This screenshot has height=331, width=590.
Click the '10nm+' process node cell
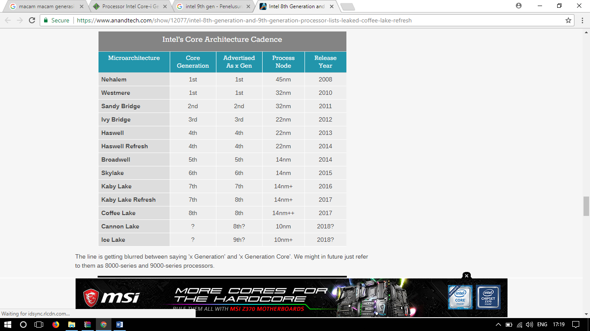(x=283, y=240)
